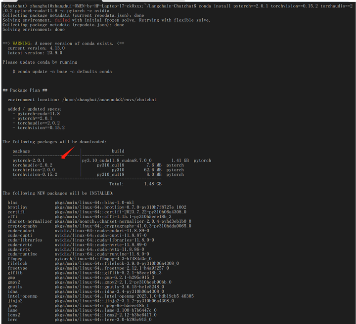
Task: Click the '## Package Plan ##' heading
Action: coord(25,90)
